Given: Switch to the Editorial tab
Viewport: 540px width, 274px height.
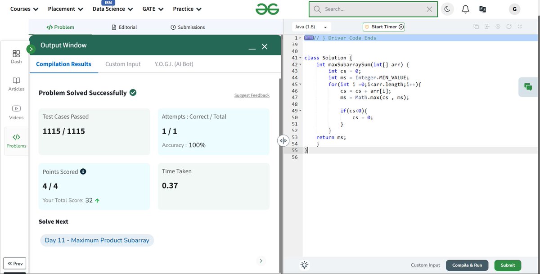Looking at the screenshot, I should point(124,27).
